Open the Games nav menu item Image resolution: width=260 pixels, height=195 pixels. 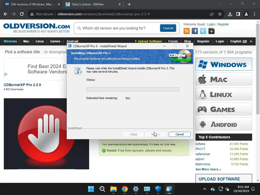click(55, 41)
